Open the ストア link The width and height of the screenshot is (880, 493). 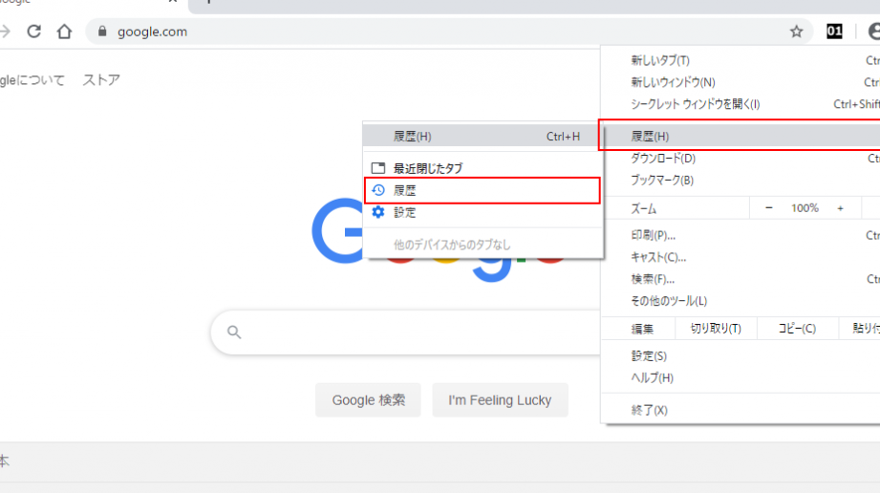pyautogui.click(x=101, y=80)
